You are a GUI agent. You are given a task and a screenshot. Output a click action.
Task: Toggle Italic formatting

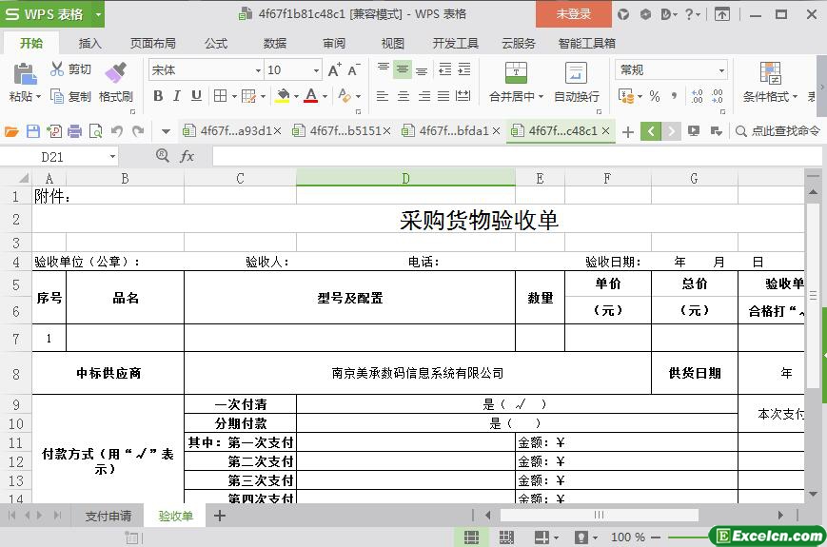[x=177, y=96]
